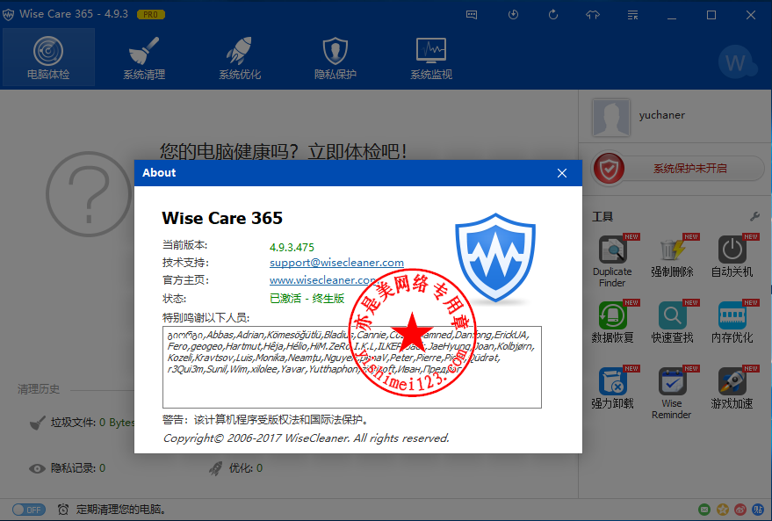The width and height of the screenshot is (772, 521).
Task: Click the 清理历史 cleaning history heading
Action: click(x=39, y=389)
